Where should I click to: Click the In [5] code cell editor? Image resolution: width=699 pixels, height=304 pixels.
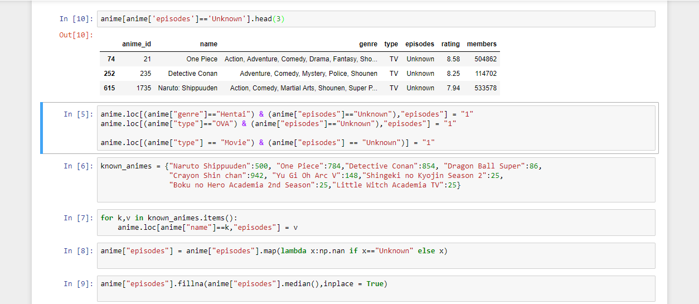click(x=376, y=128)
